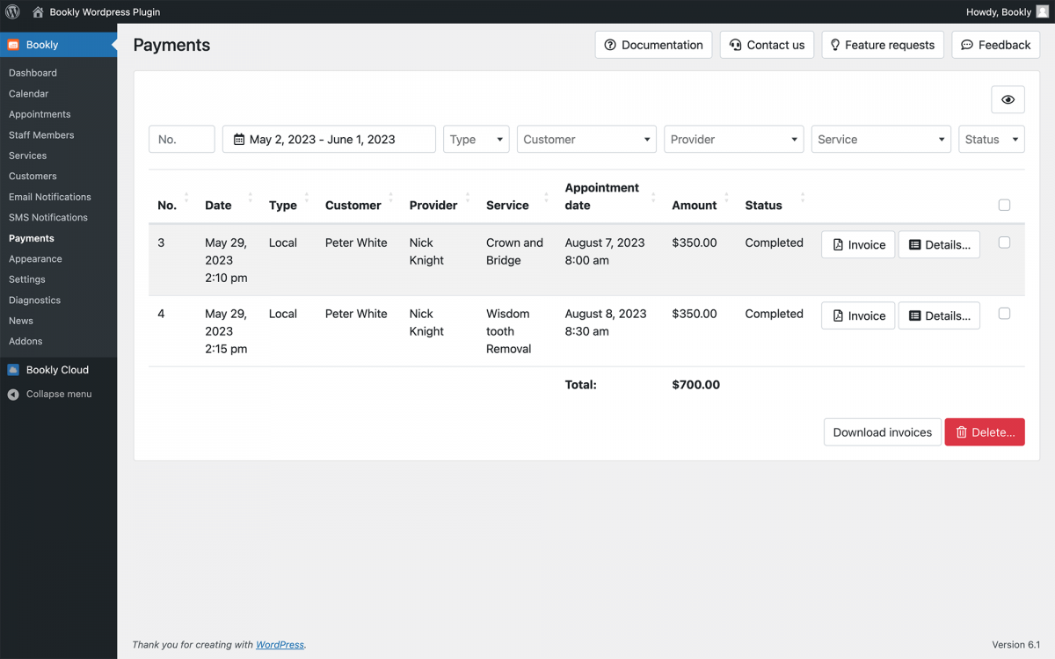Open the WordPress link in the footer
This screenshot has width=1055, height=659.
click(280, 644)
